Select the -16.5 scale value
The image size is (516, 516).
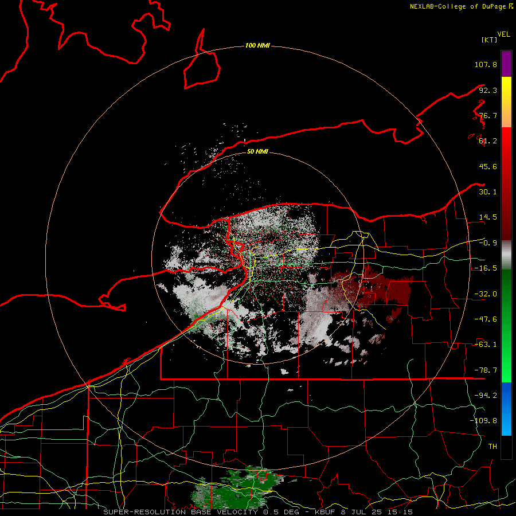486,268
